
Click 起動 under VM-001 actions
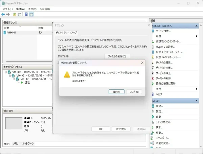click(158, 117)
